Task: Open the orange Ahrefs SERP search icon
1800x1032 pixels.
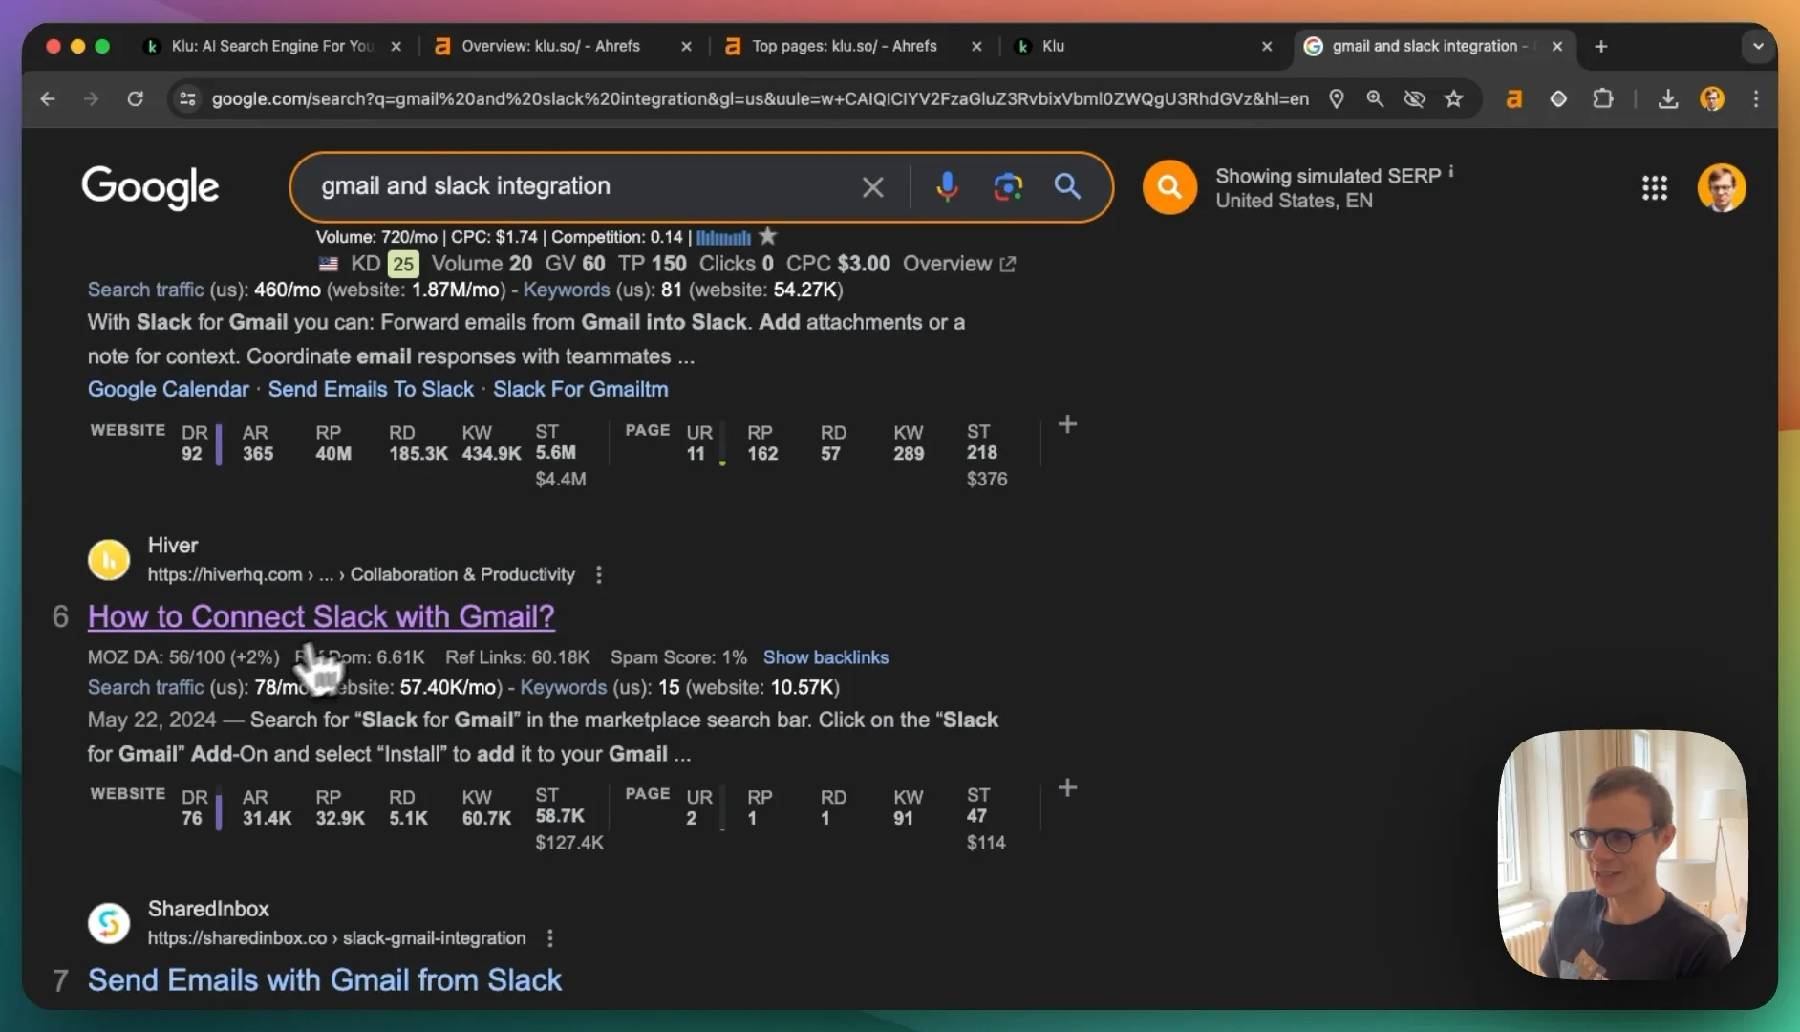Action: tap(1169, 187)
